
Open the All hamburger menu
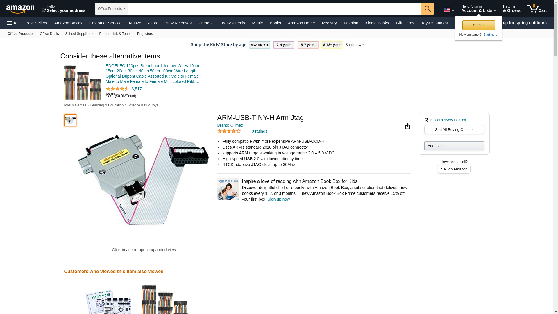point(13,23)
